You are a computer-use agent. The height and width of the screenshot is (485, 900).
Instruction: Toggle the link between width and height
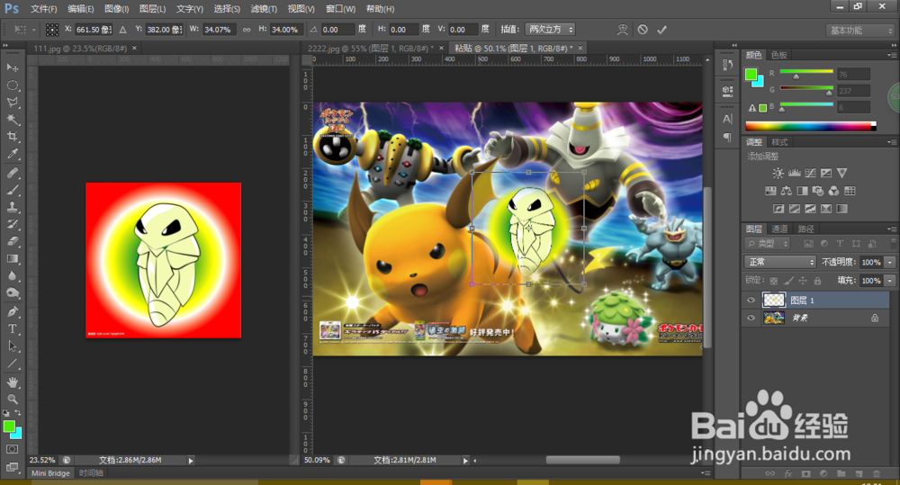tap(247, 30)
